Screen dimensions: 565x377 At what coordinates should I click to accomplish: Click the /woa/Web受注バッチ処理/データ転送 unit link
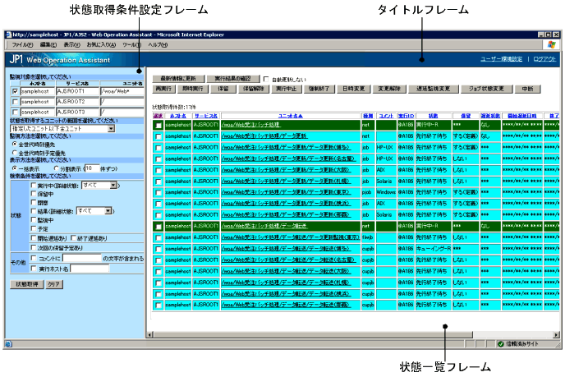264,226
